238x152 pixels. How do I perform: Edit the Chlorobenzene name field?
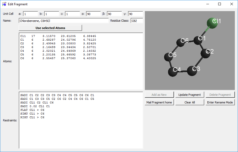[x=63, y=21]
